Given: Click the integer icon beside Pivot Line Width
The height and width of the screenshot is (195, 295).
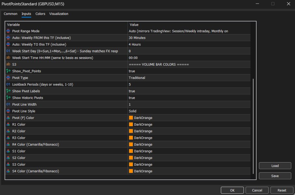Looking at the screenshot, I should (8, 104).
